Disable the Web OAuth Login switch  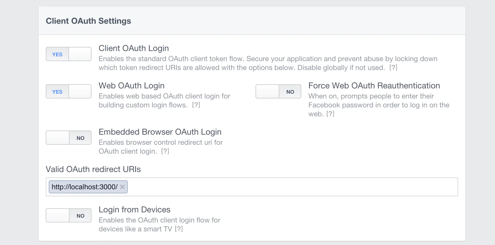point(69,92)
